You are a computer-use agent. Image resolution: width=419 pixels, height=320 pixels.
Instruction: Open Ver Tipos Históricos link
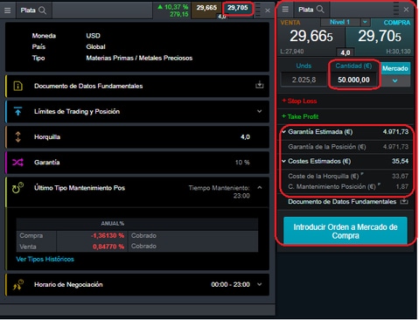coord(45,259)
